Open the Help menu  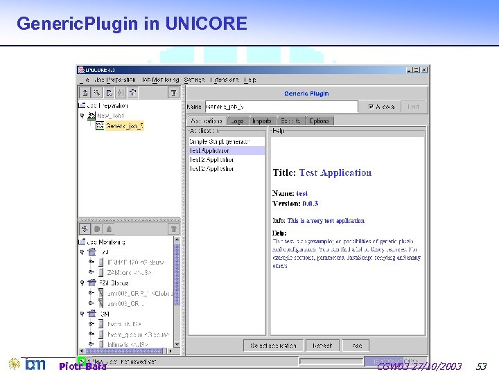tap(249, 80)
